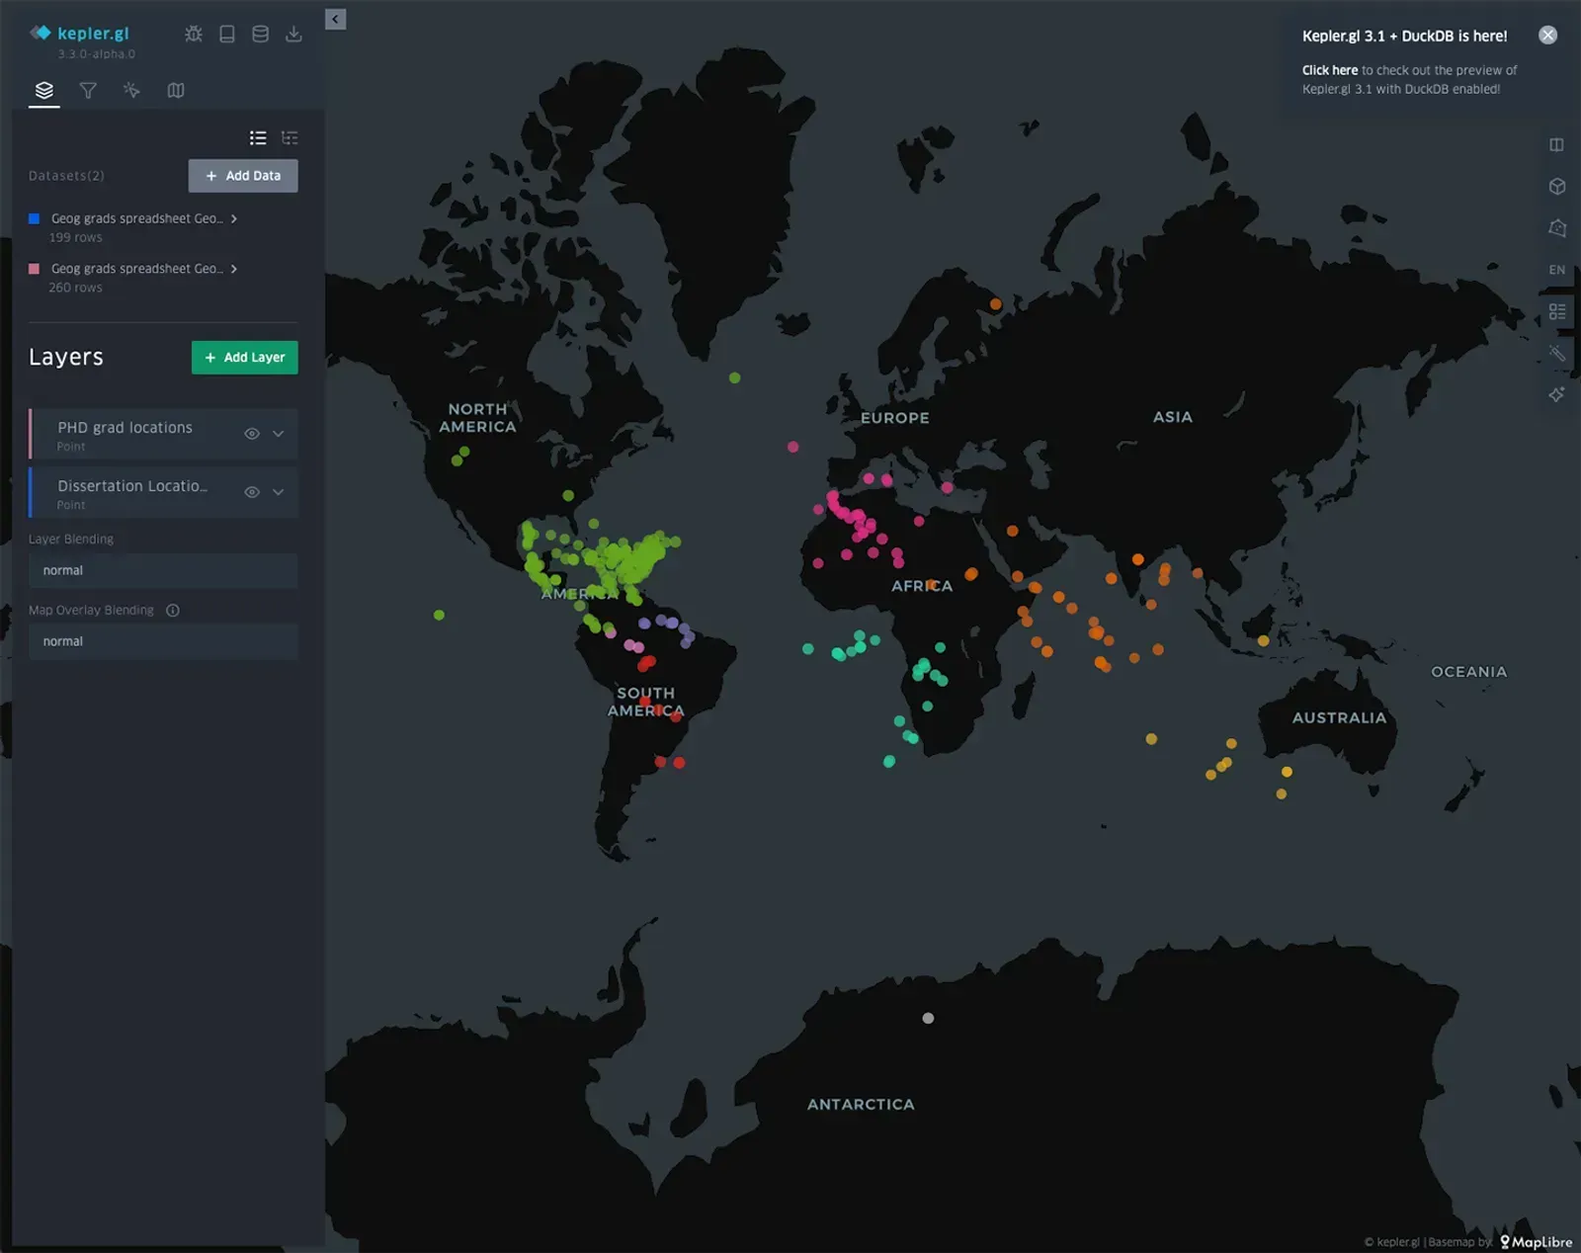Expand PHD grad locations layer settings
Image resolution: width=1581 pixels, height=1253 pixels.
[x=279, y=434]
